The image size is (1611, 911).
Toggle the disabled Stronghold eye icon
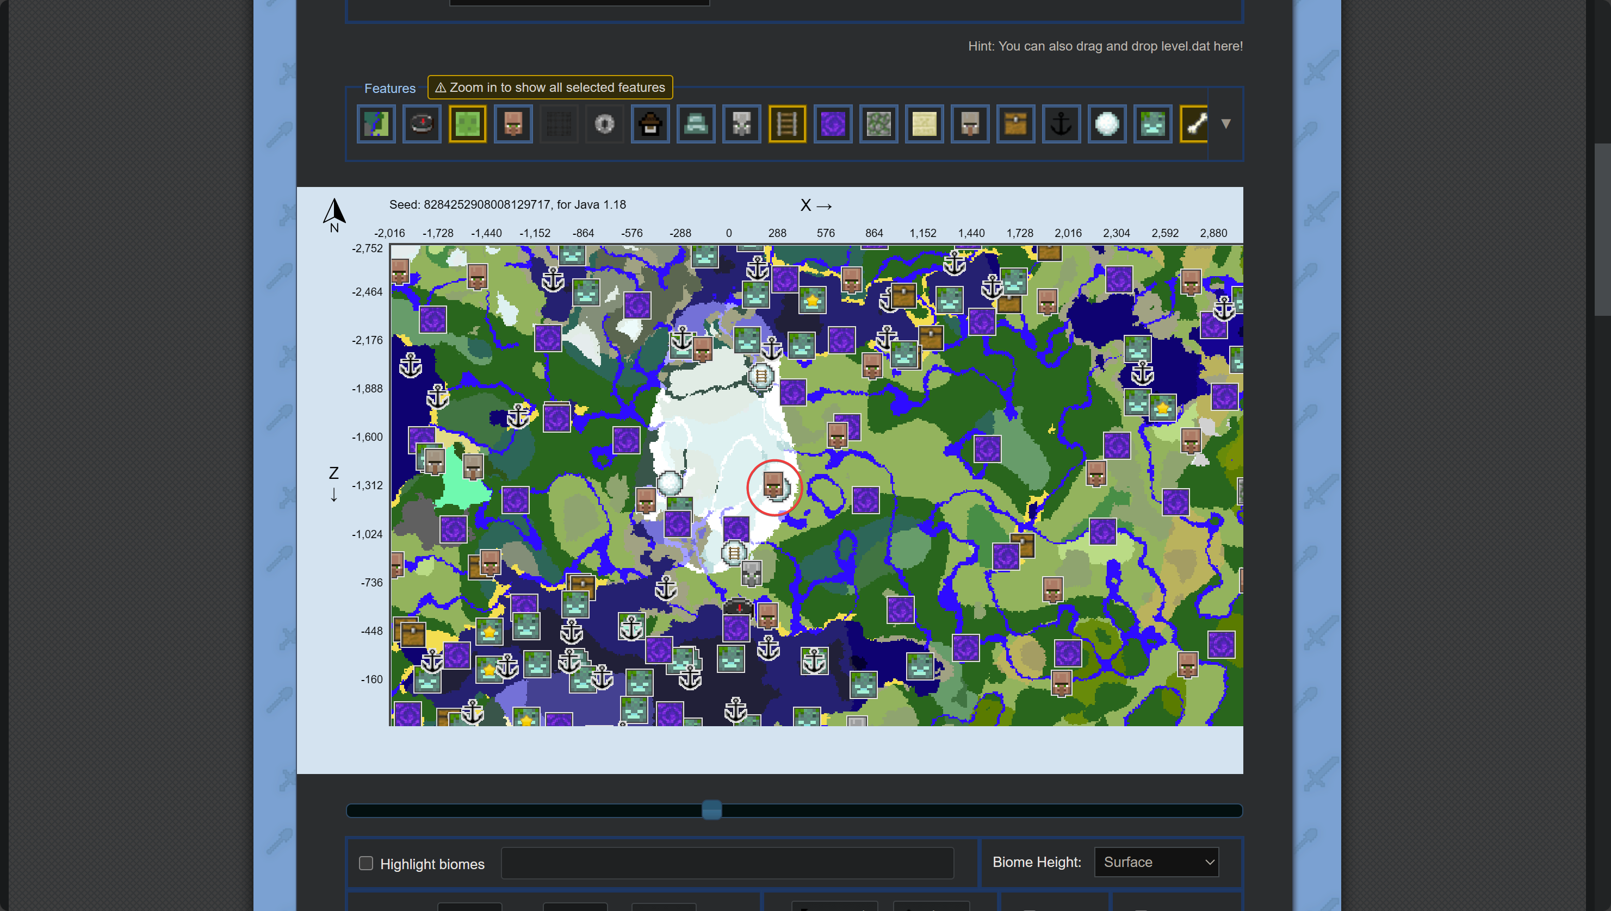pyautogui.click(x=605, y=124)
